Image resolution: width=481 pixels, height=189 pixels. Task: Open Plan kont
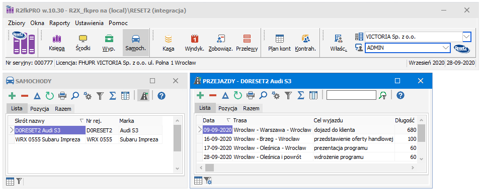279,43
